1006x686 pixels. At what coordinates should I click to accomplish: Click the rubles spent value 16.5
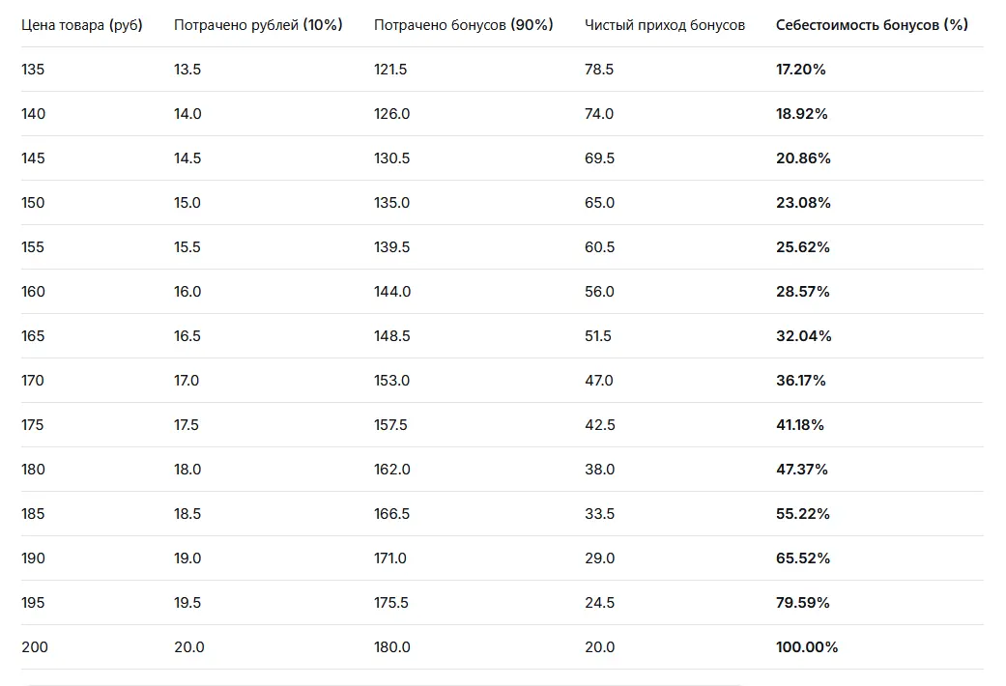coord(187,335)
